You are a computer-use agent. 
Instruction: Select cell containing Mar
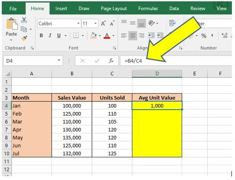click(x=32, y=122)
